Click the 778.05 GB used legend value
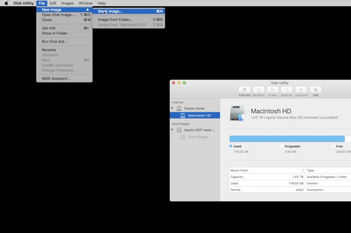351x233 pixels. pyautogui.click(x=241, y=152)
